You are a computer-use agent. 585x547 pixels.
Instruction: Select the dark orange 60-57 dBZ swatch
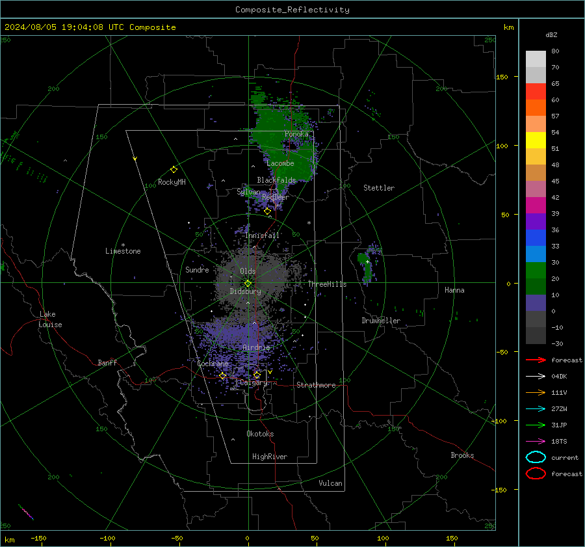(536, 108)
